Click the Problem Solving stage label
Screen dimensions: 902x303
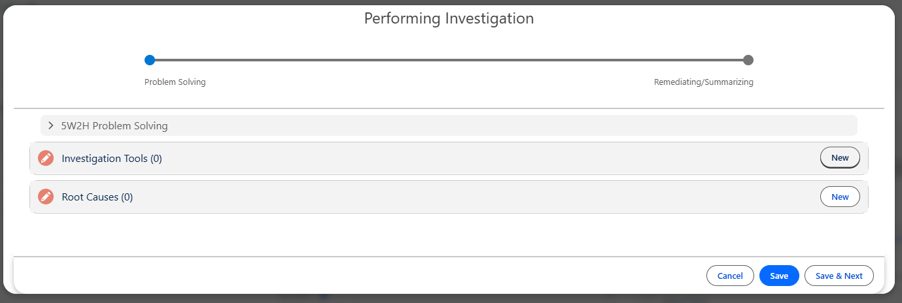[175, 82]
